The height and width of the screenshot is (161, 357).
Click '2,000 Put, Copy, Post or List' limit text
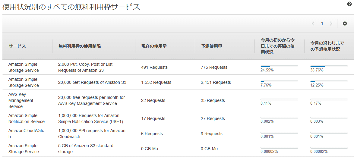[x=85, y=65]
